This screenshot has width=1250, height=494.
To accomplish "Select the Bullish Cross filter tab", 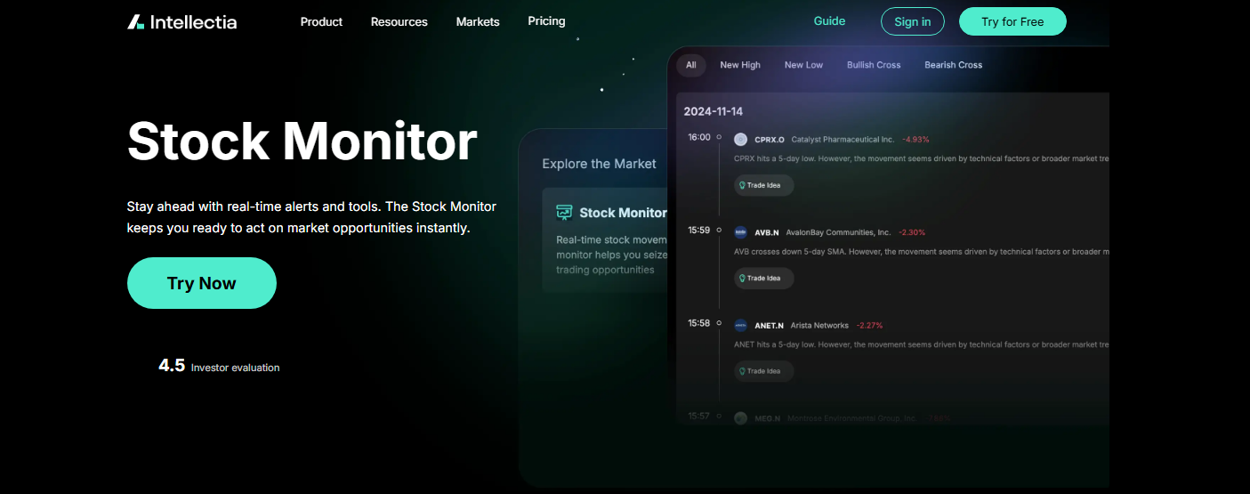I will pos(874,65).
